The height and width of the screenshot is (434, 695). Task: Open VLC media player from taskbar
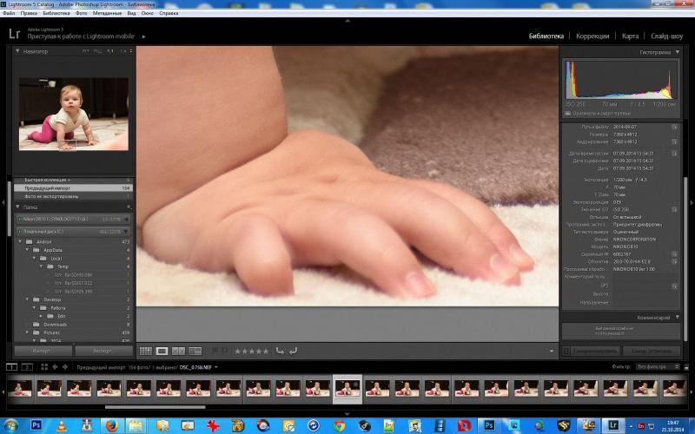tap(61, 425)
